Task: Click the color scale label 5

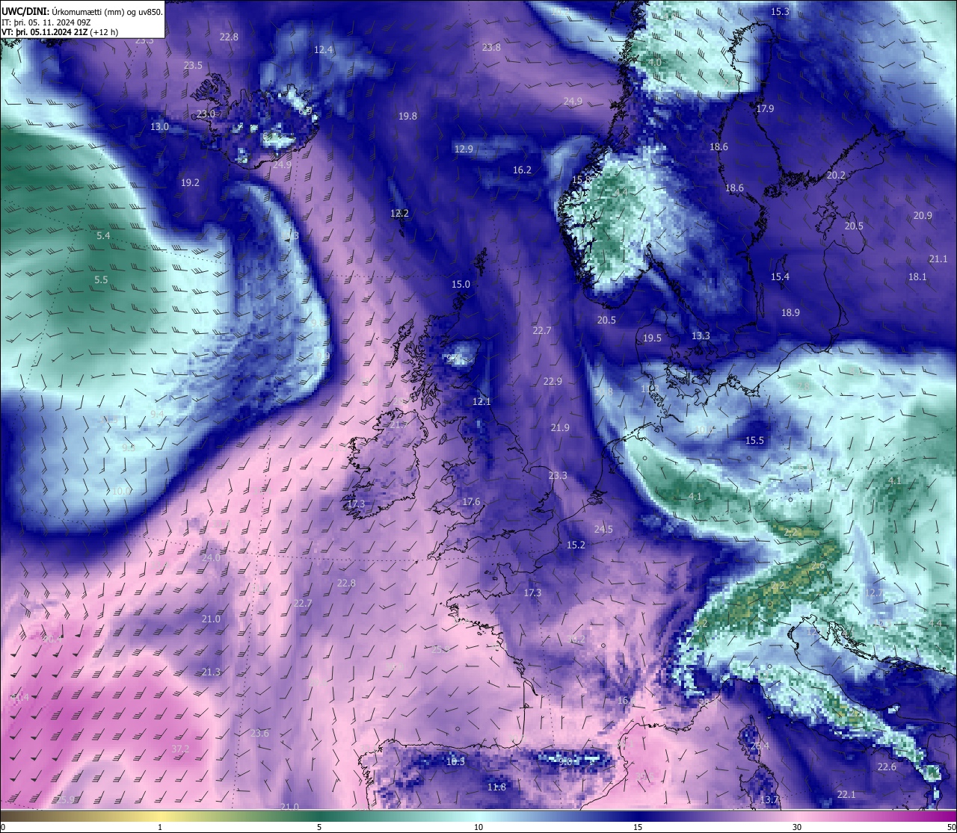Action: click(x=319, y=827)
